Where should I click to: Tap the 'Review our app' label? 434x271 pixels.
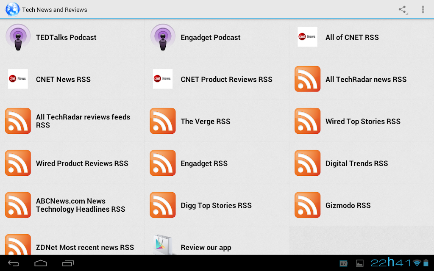tap(206, 248)
